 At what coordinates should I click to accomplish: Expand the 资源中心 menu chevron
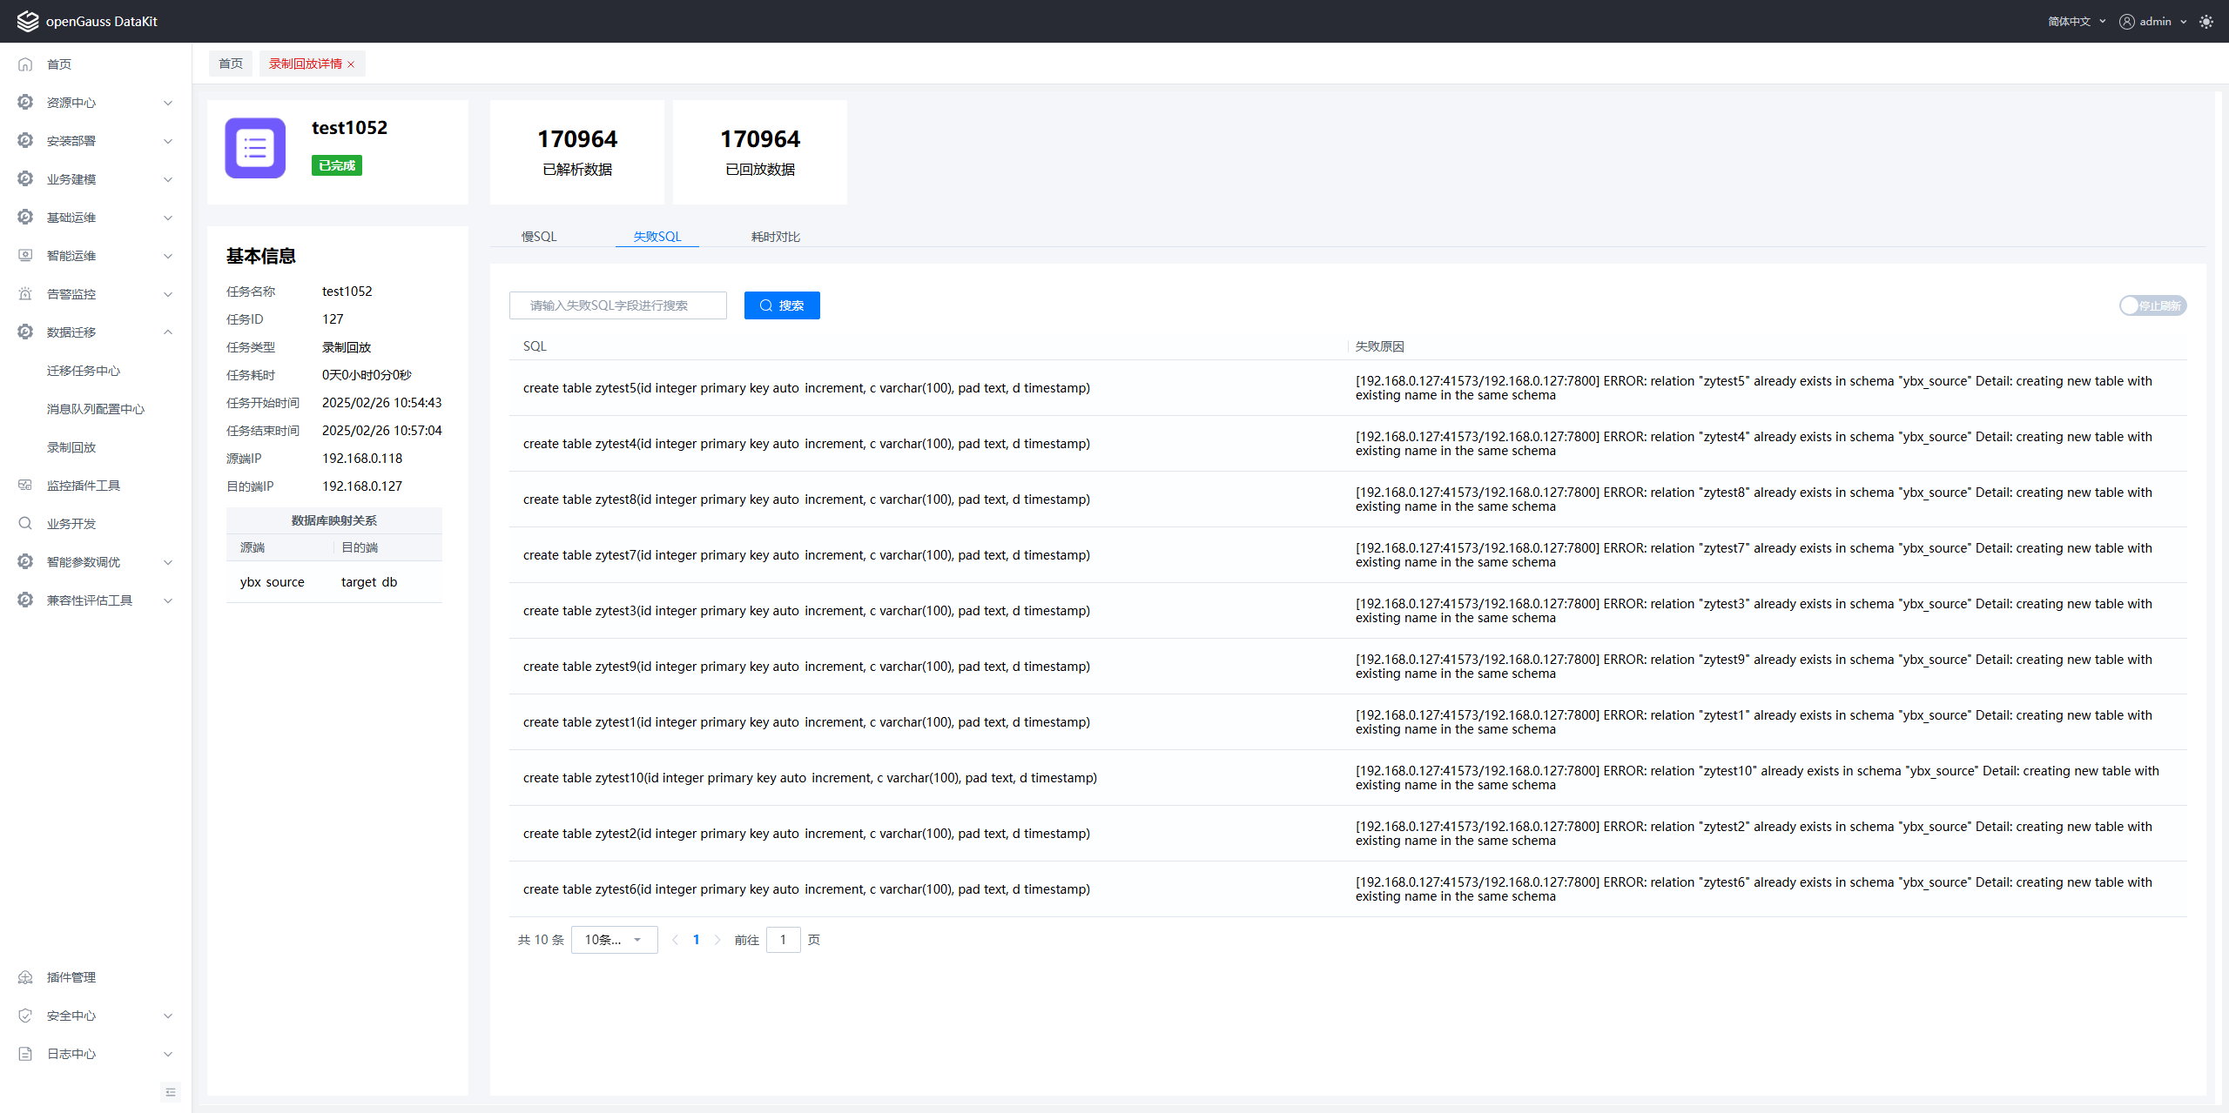pos(168,103)
